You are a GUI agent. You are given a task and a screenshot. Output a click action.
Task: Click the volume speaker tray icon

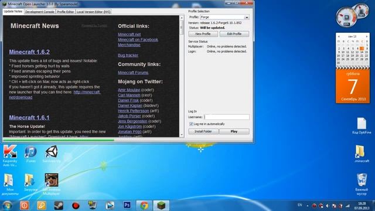[328, 206]
